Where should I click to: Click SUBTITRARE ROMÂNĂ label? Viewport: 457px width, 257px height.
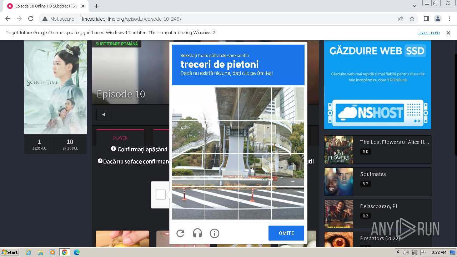pyautogui.click(x=117, y=44)
